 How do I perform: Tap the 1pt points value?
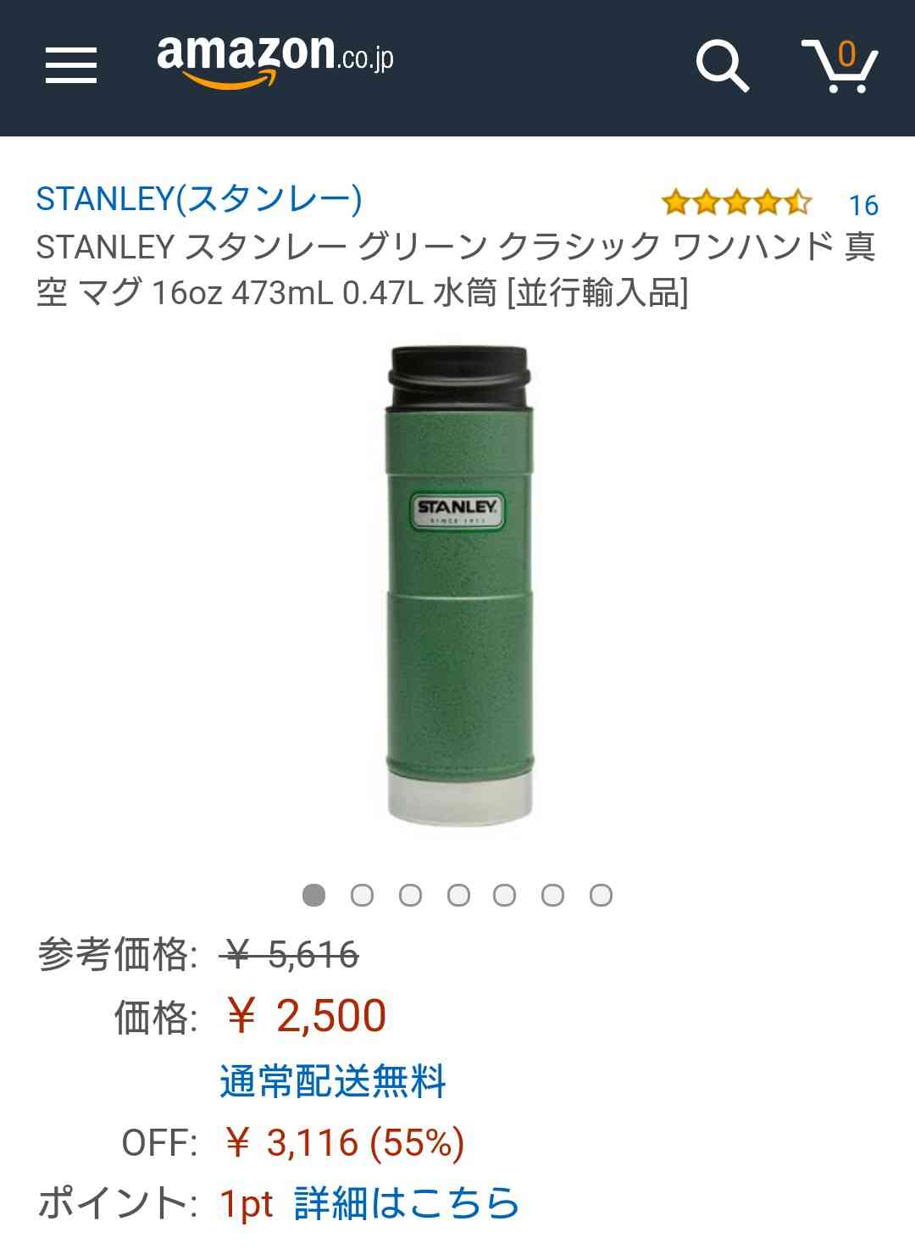pos(247,1203)
